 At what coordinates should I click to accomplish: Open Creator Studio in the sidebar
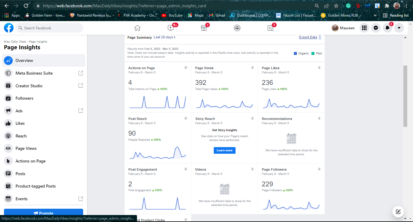(44, 86)
